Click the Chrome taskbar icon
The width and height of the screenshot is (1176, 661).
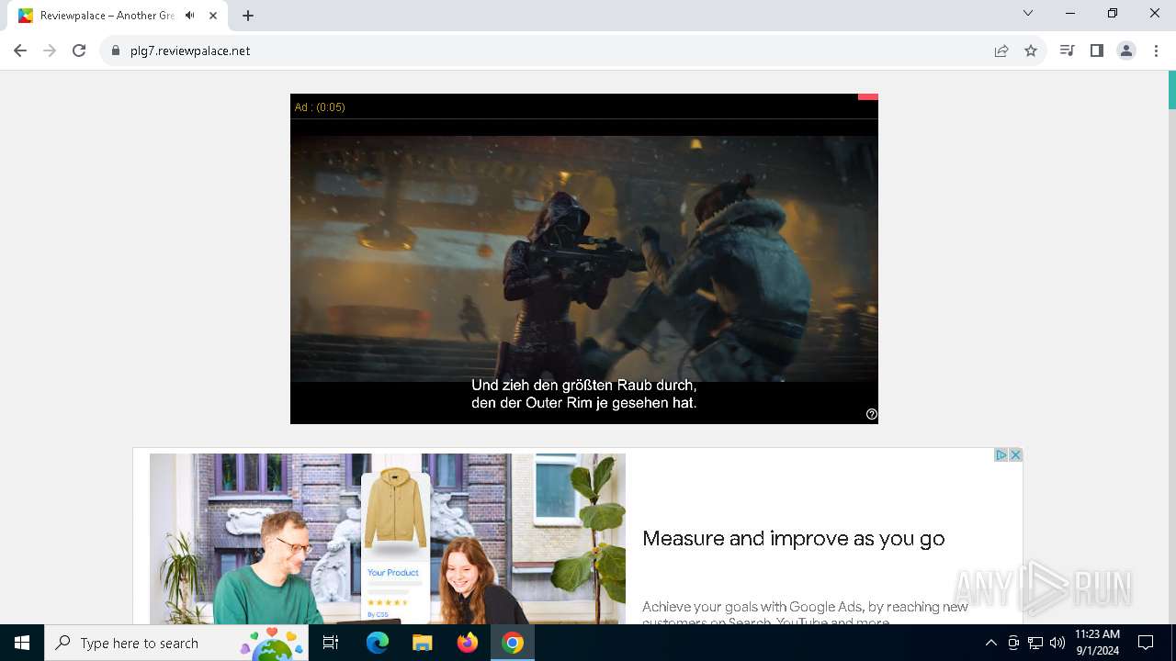click(x=513, y=643)
